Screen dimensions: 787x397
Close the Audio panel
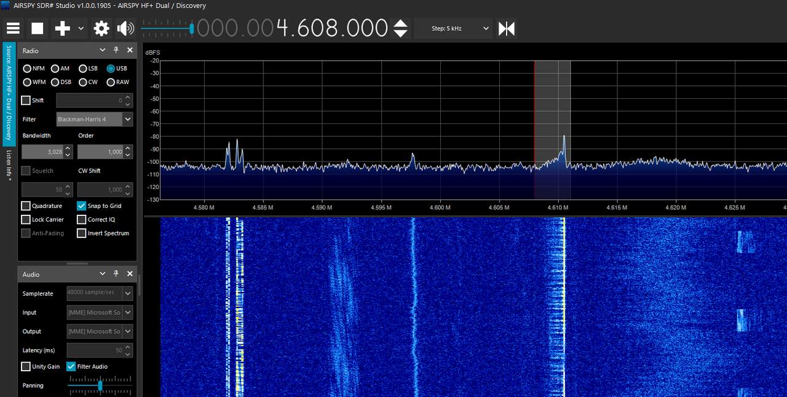pos(130,274)
